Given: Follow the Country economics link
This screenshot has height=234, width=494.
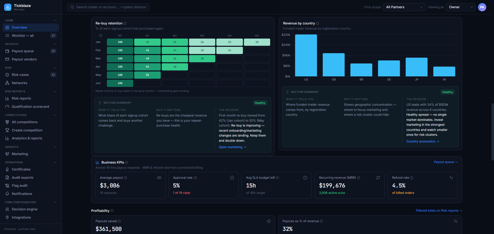Looking at the screenshot, I should [x=423, y=141].
